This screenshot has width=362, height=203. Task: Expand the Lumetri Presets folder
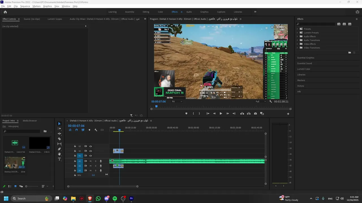[297, 33]
